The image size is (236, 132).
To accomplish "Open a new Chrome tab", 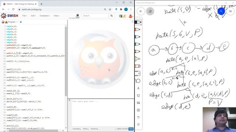I will (x=41, y=4).
